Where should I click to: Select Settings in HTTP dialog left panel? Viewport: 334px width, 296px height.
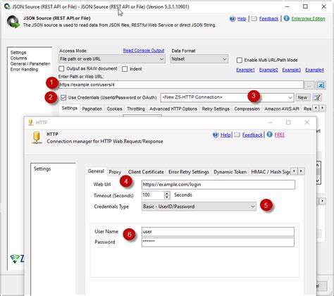[42, 168]
